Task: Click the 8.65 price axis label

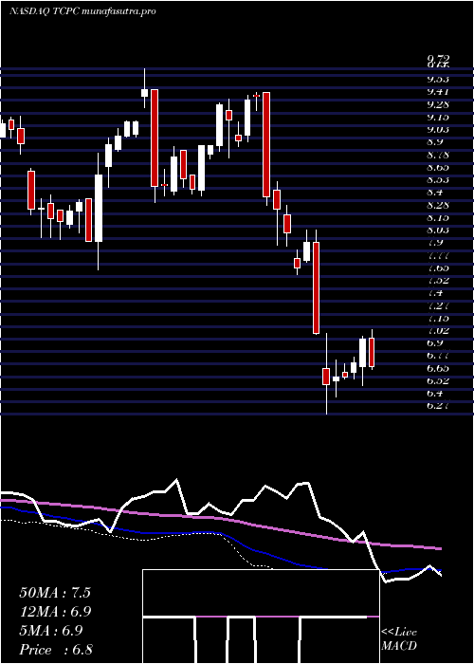Action: click(x=438, y=167)
